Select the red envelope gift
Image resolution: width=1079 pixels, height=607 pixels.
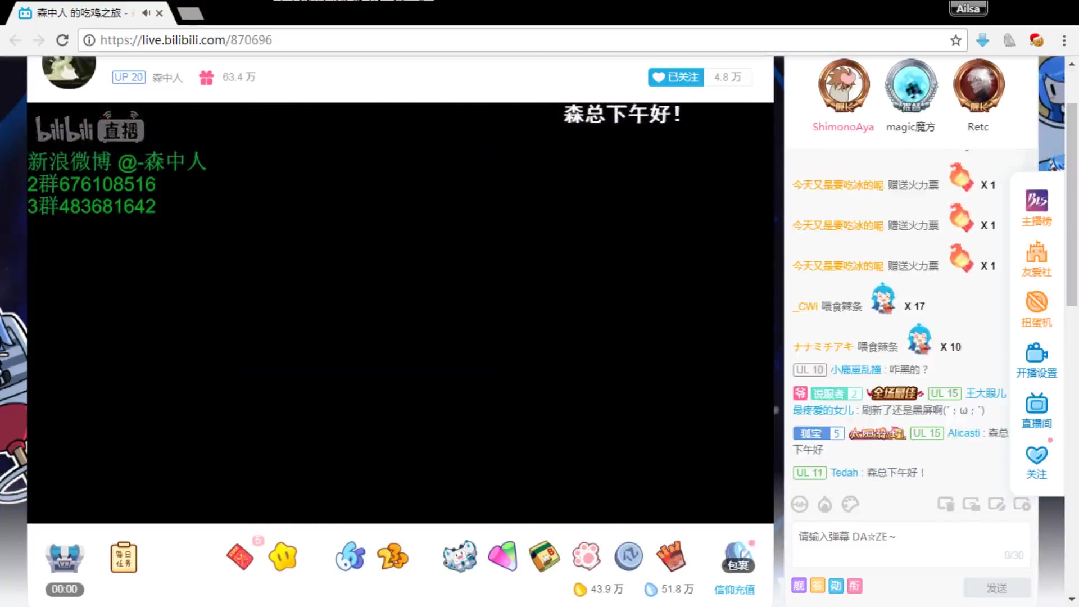click(241, 556)
